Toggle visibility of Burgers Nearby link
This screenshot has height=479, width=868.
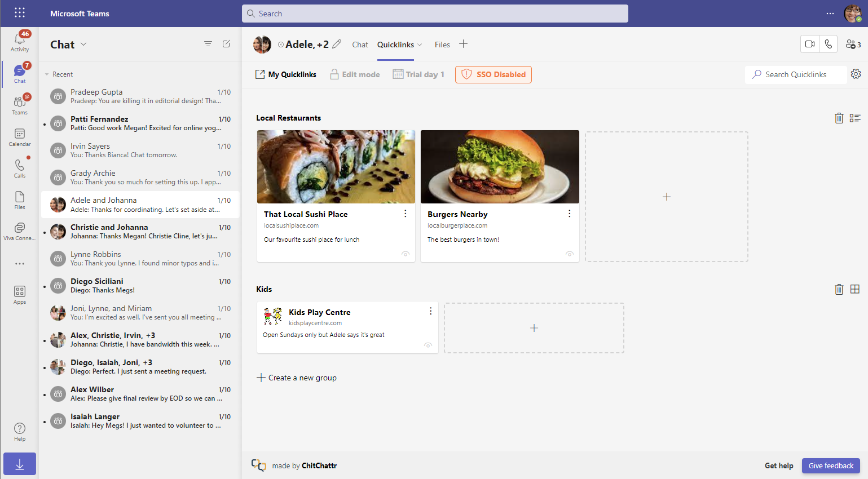[x=570, y=254]
